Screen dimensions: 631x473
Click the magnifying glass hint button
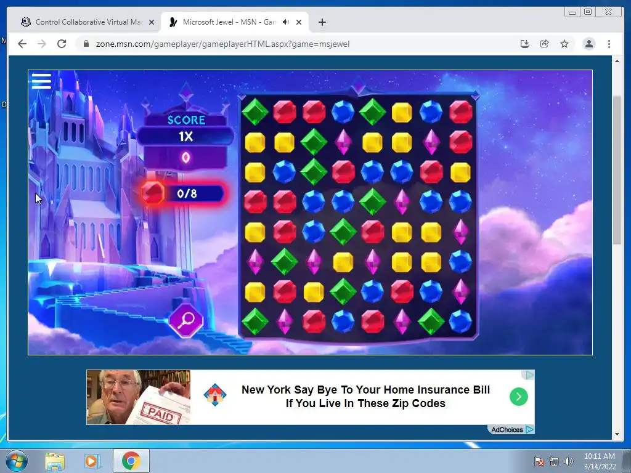pyautogui.click(x=186, y=320)
